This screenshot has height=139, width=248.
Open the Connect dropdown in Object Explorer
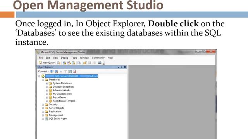point(43,71)
